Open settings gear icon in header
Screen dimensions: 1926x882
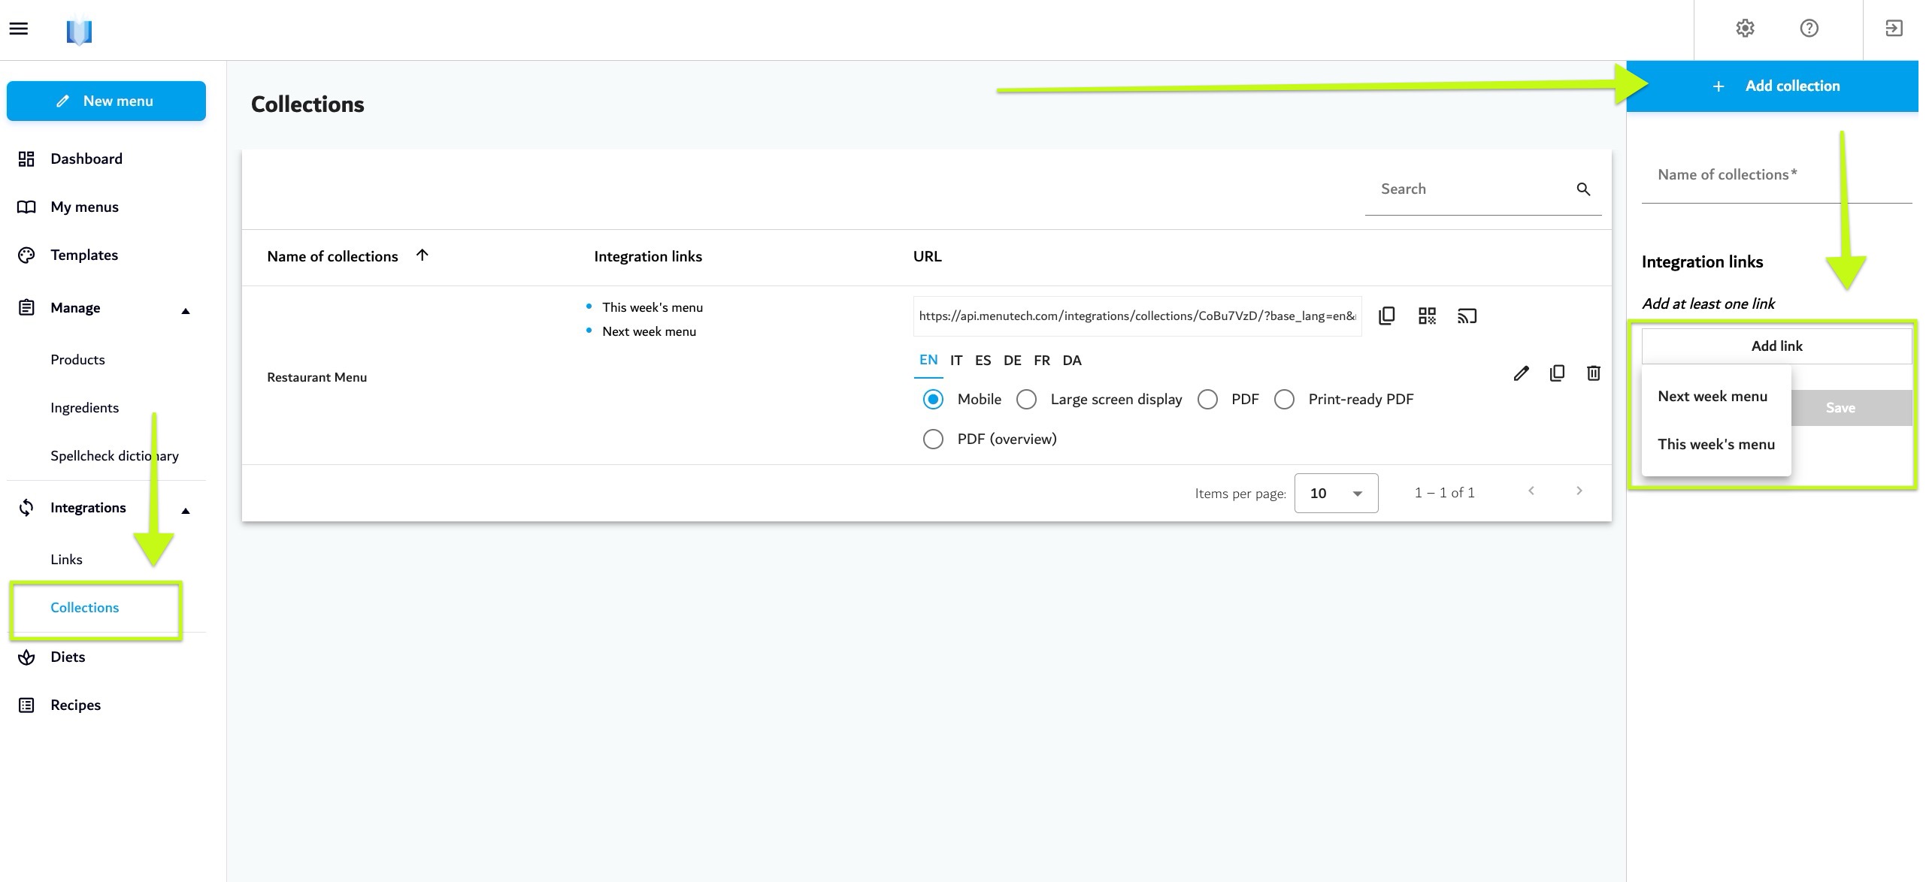tap(1745, 29)
